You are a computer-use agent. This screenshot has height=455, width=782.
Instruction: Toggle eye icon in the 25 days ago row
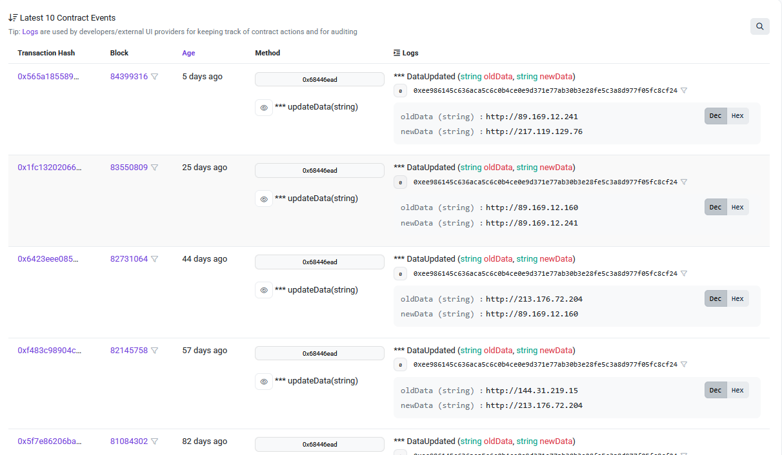point(263,199)
